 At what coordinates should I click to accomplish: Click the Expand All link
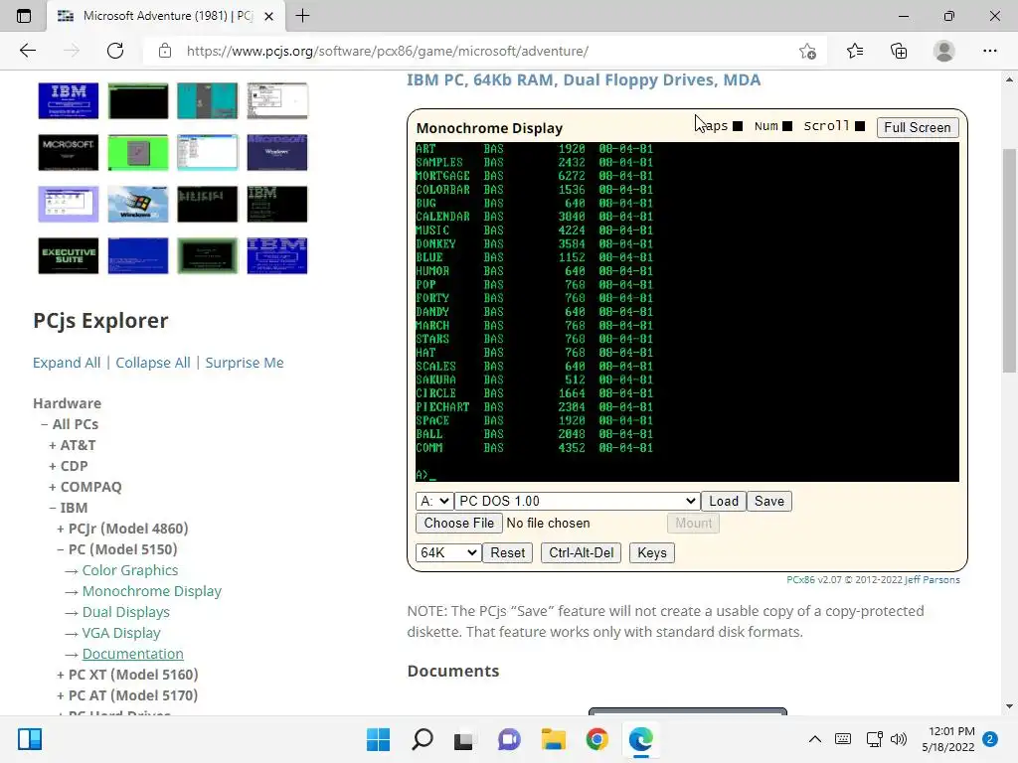[x=67, y=363]
